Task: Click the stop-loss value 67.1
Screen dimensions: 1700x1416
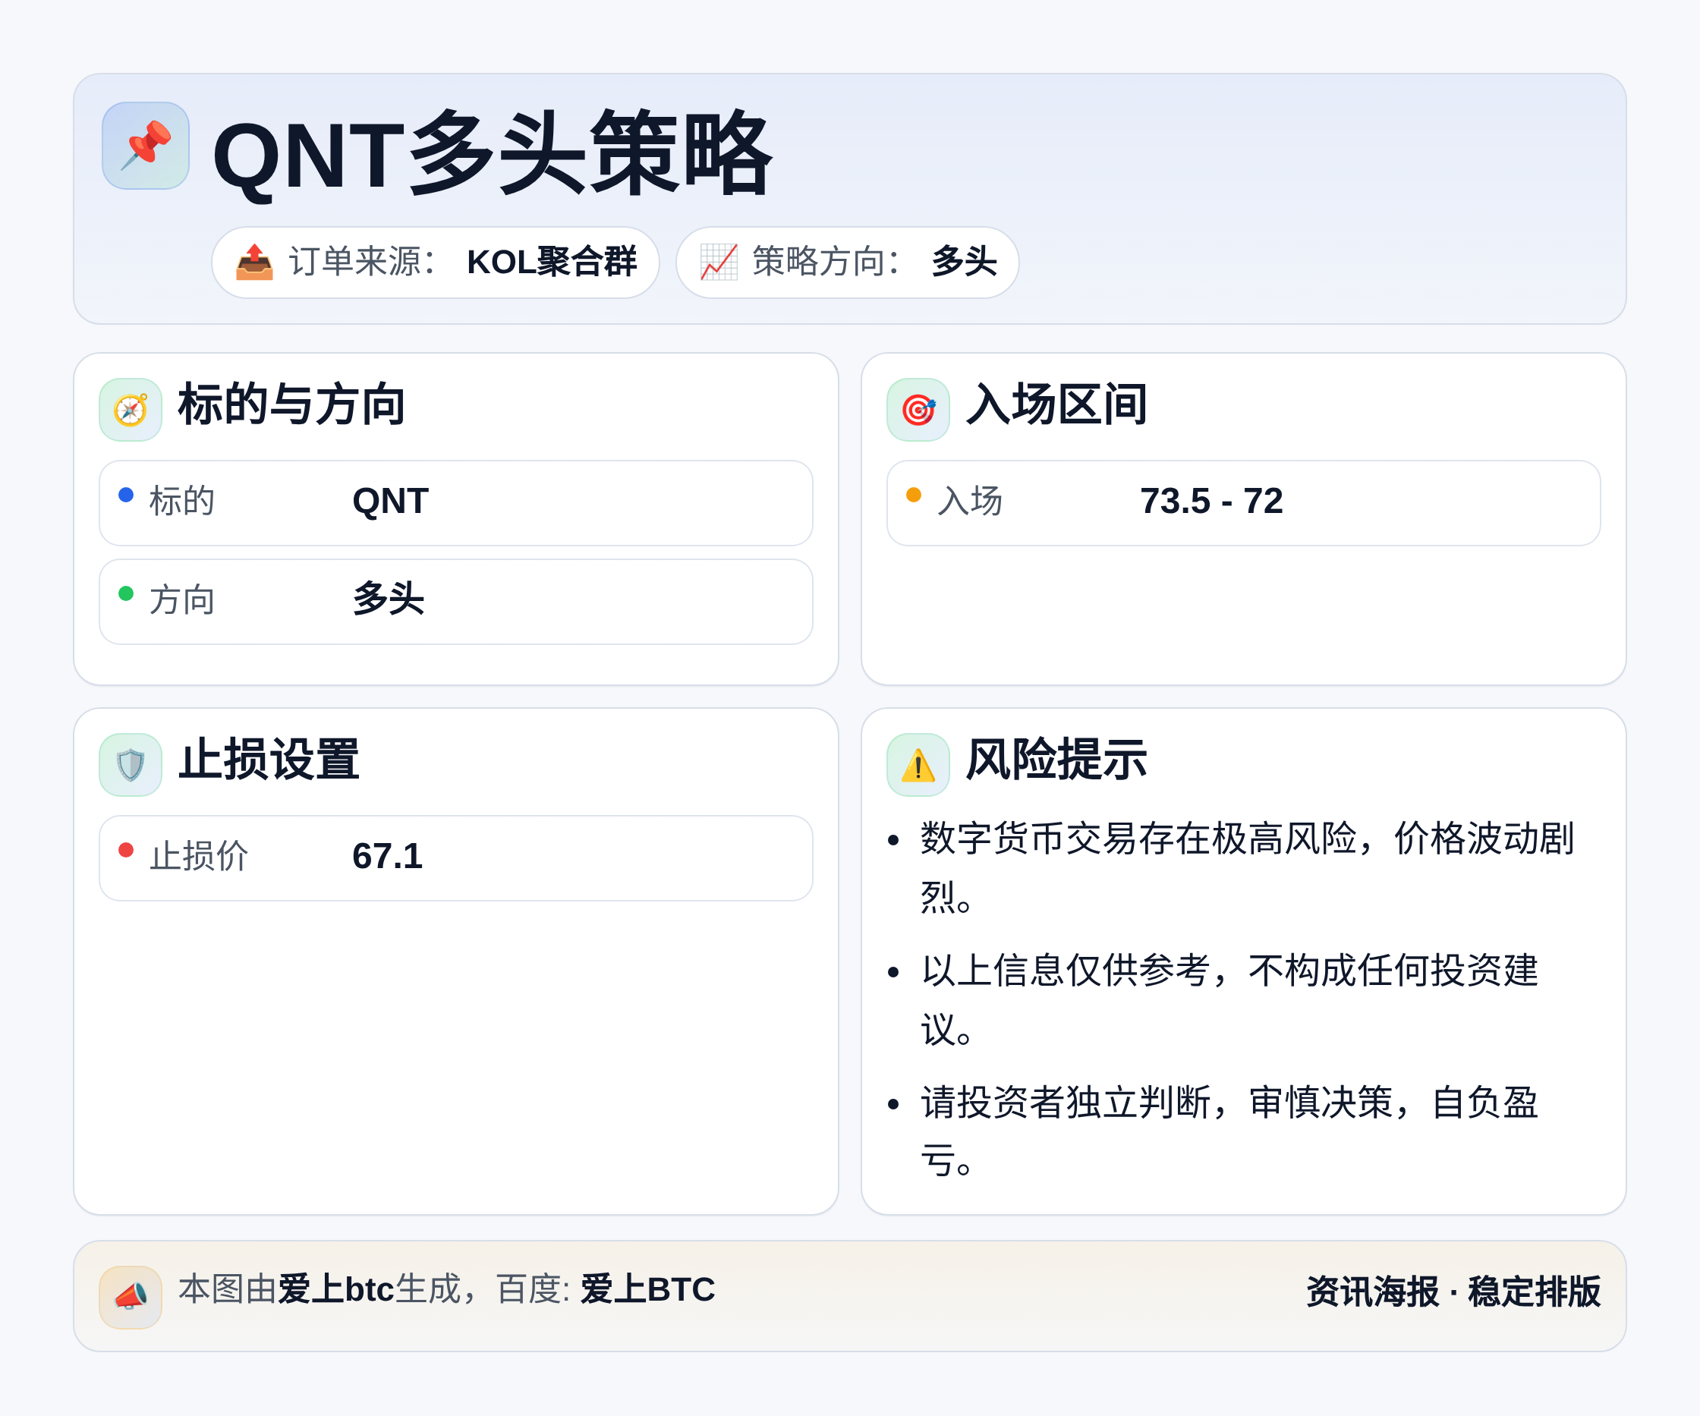Action: [x=388, y=856]
